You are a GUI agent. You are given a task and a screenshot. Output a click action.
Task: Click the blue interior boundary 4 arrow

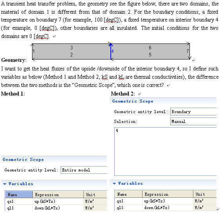(x=111, y=52)
